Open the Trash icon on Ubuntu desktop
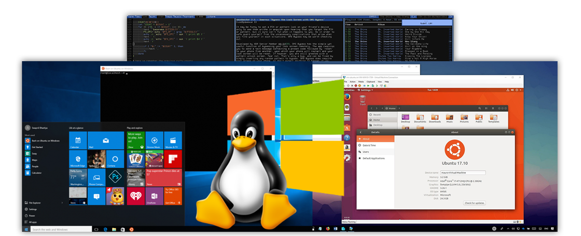The image size is (581, 236). [x=363, y=101]
